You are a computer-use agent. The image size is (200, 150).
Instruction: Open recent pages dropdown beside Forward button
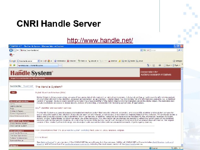coord(18,50)
